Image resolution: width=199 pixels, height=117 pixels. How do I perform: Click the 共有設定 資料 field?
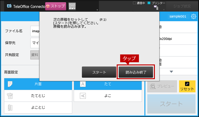point(35,55)
